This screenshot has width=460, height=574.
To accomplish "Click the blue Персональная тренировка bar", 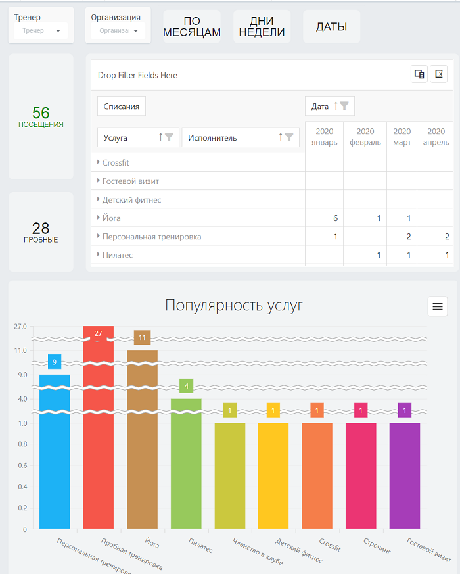I will coord(55,452).
